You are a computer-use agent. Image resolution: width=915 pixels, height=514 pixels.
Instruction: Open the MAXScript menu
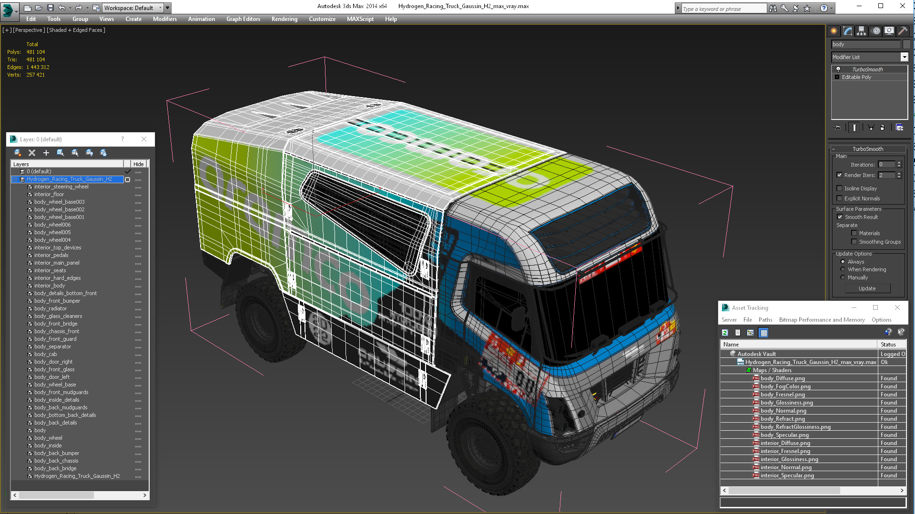(x=360, y=19)
